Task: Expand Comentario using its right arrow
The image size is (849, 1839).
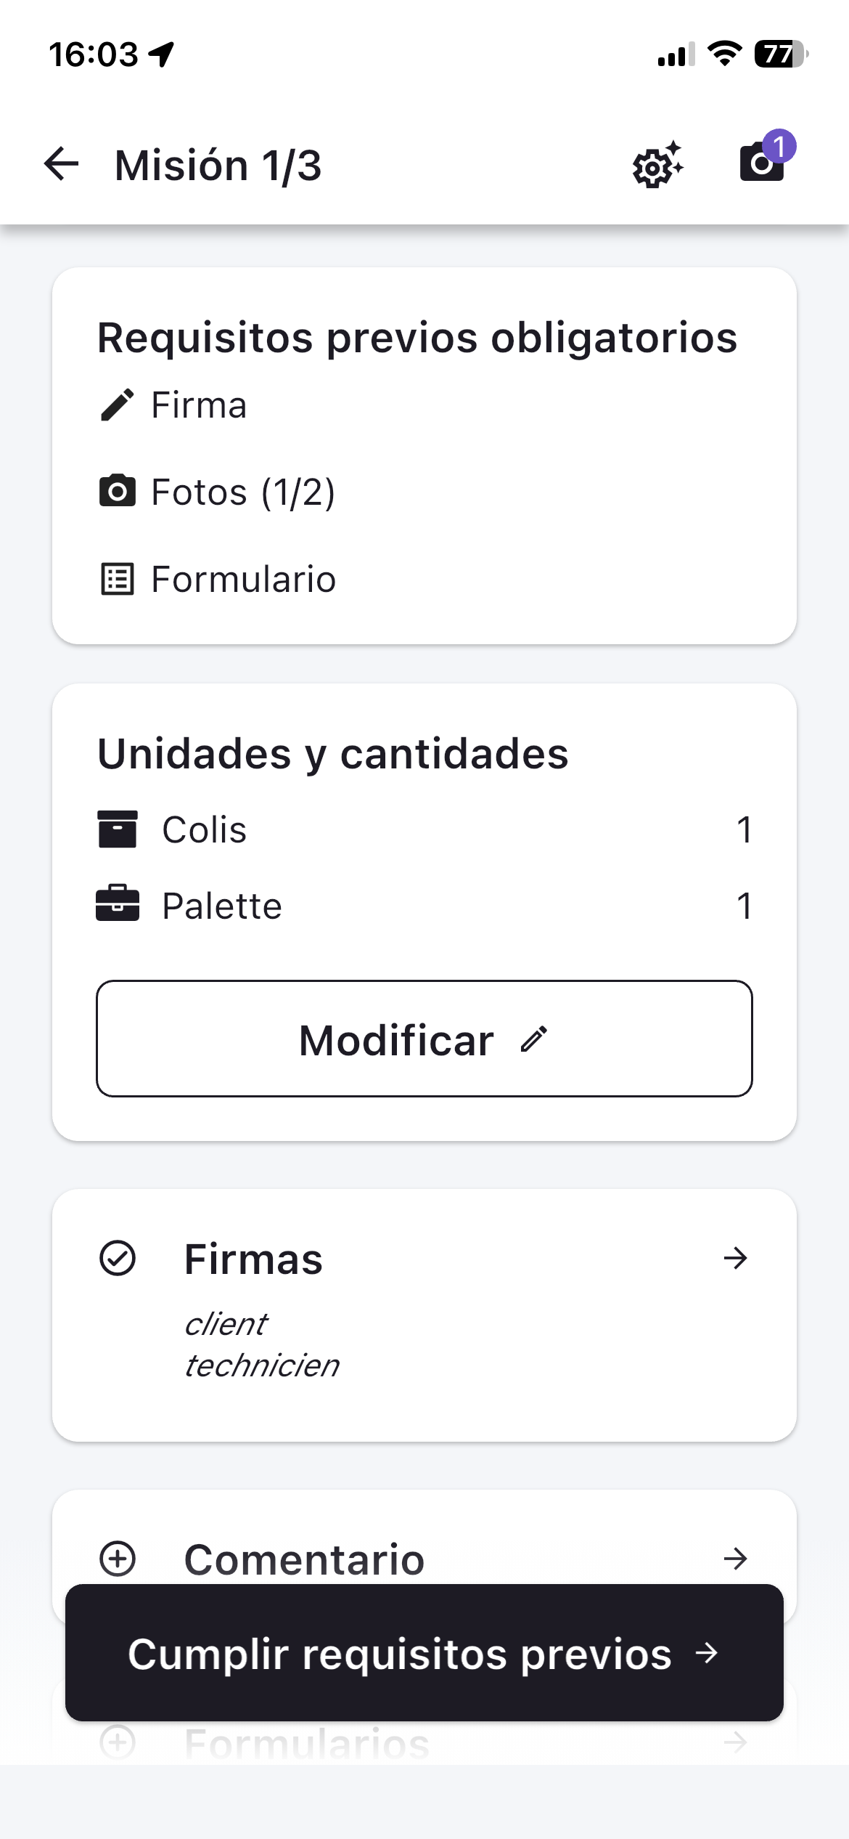Action: 735,1559
